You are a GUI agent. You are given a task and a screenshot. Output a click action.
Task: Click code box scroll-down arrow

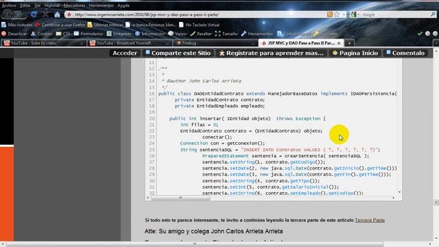pos(399,192)
